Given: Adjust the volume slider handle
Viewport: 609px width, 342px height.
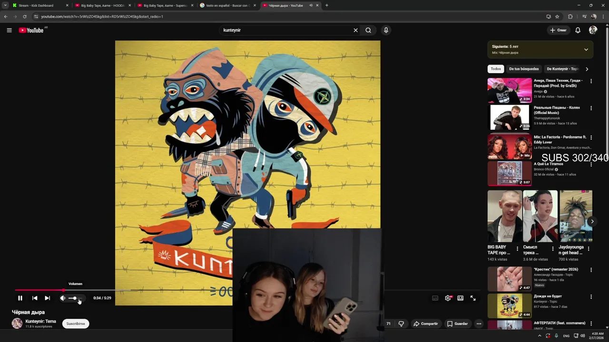Looking at the screenshot, I should (75, 298).
